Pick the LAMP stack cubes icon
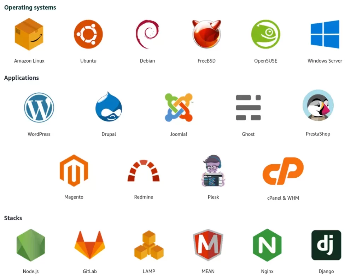The image size is (362, 280). point(149,245)
